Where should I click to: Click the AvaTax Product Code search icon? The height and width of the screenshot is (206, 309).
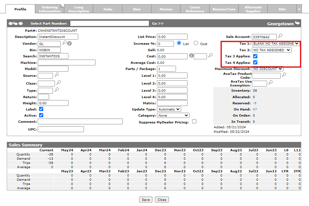click(x=284, y=75)
